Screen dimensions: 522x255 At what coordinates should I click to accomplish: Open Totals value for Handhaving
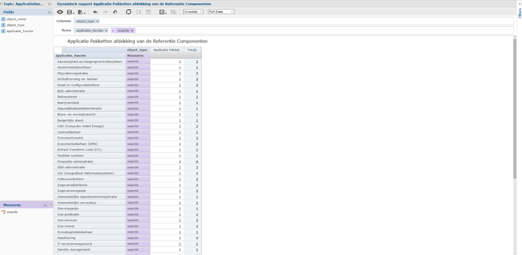point(197,238)
